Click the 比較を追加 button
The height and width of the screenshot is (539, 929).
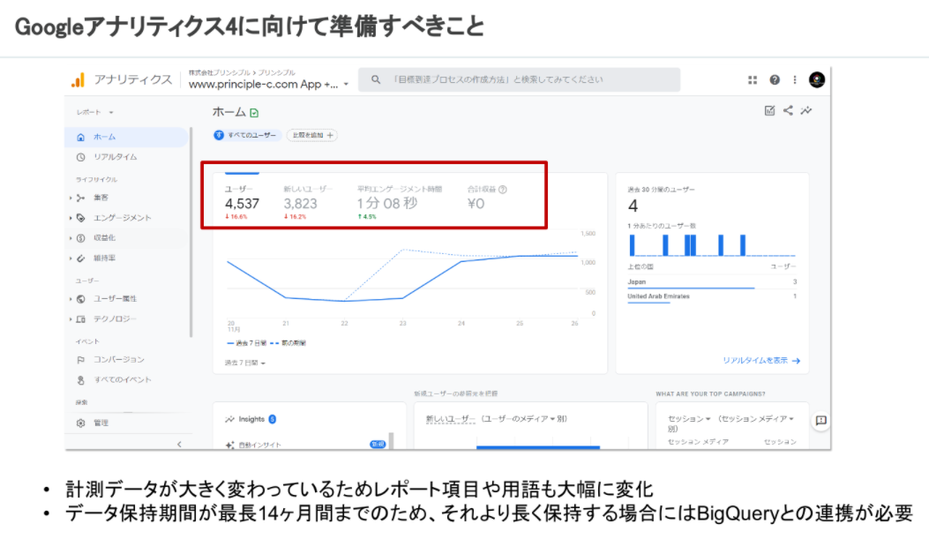(314, 135)
